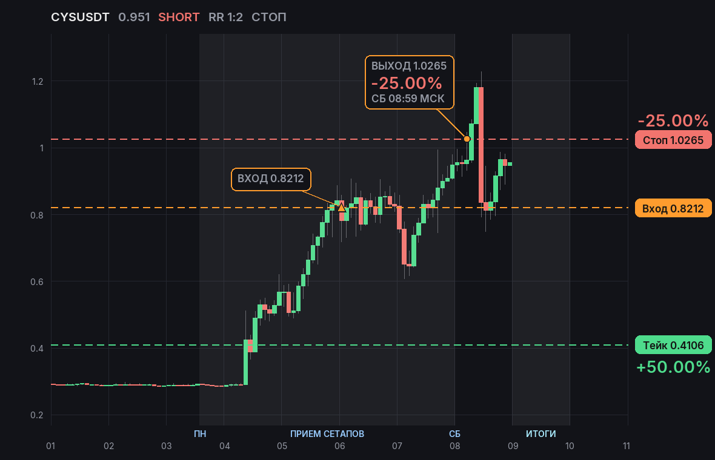Click the +50.00% profit label at right

[673, 367]
